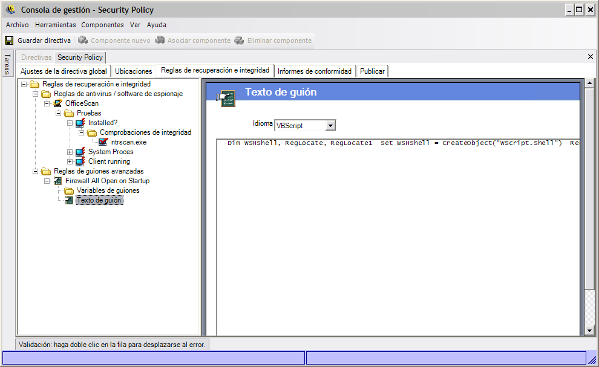Click the Pruebas folder icon
Image resolution: width=599 pixels, height=367 pixels.
[x=69, y=114]
